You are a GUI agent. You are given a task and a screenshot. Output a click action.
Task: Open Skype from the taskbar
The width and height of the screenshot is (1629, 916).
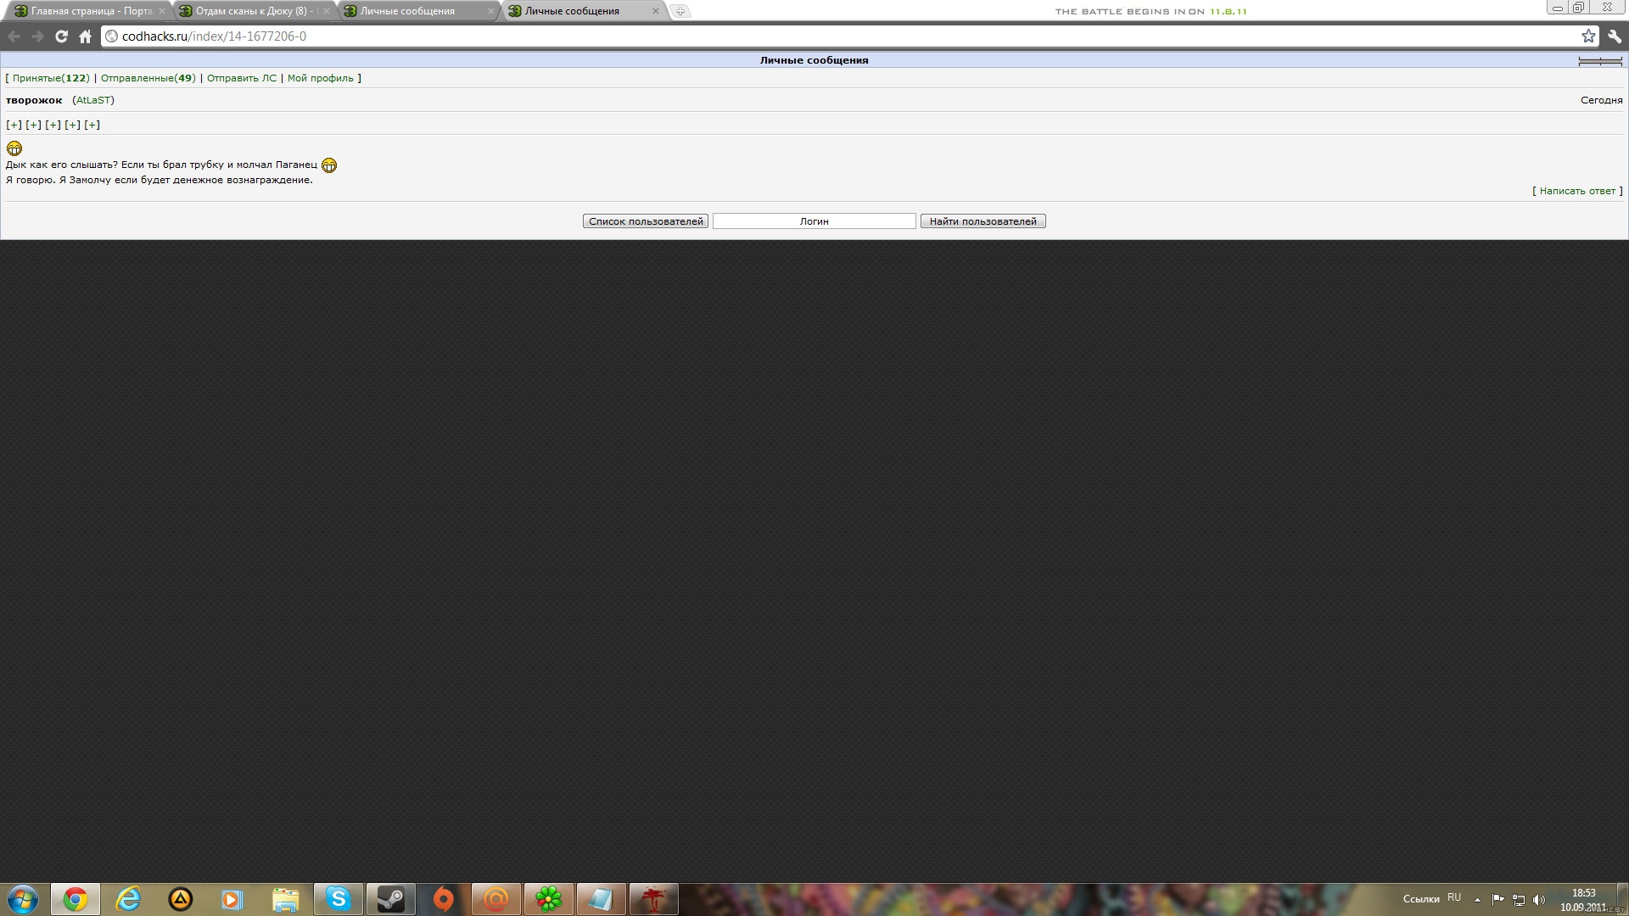339,899
